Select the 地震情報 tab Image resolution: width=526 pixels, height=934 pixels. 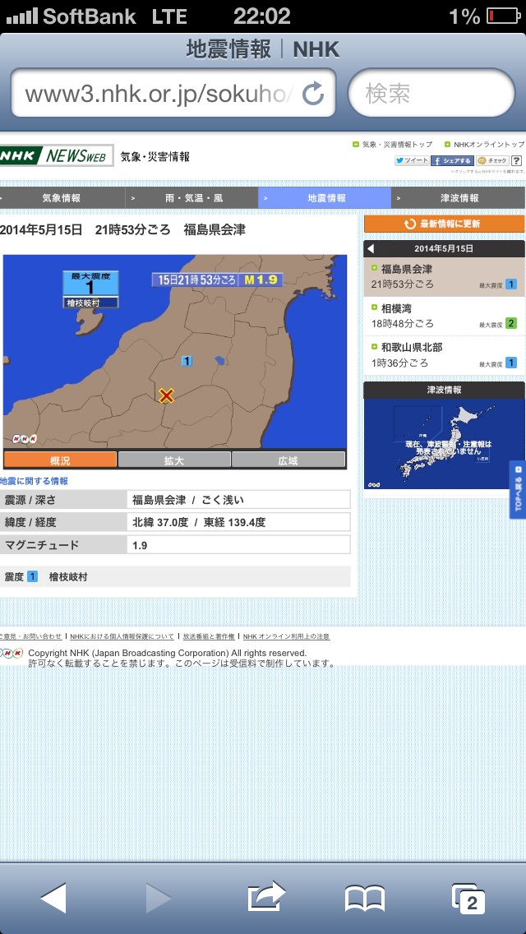click(x=325, y=198)
